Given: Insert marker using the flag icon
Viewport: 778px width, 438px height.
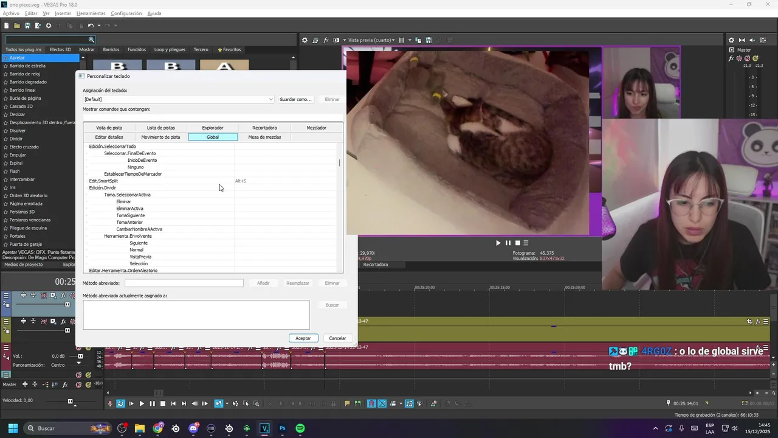Looking at the screenshot, I should [x=347, y=403].
